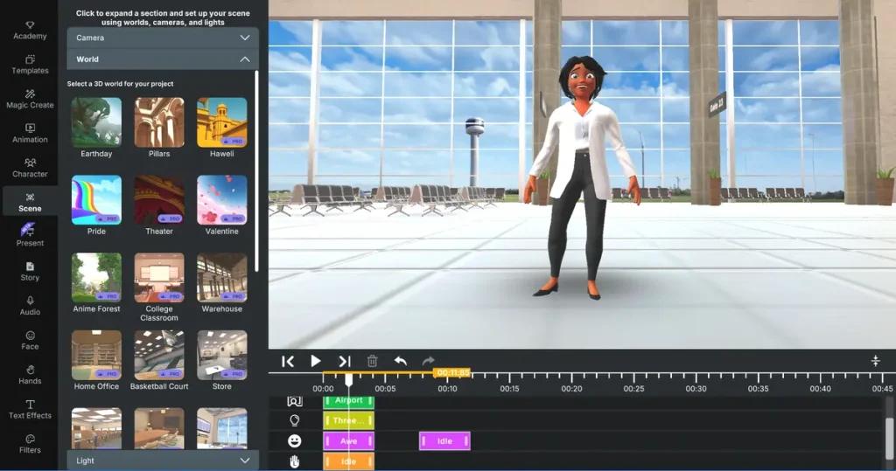896x471 pixels.
Task: Expand the Camera section
Action: coord(163,38)
